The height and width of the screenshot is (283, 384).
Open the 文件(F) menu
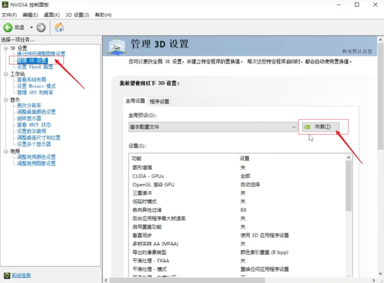point(9,15)
